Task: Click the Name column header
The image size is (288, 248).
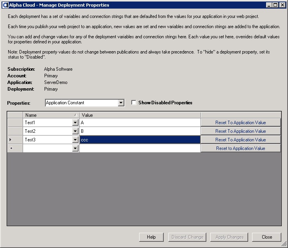Action: [51, 115]
